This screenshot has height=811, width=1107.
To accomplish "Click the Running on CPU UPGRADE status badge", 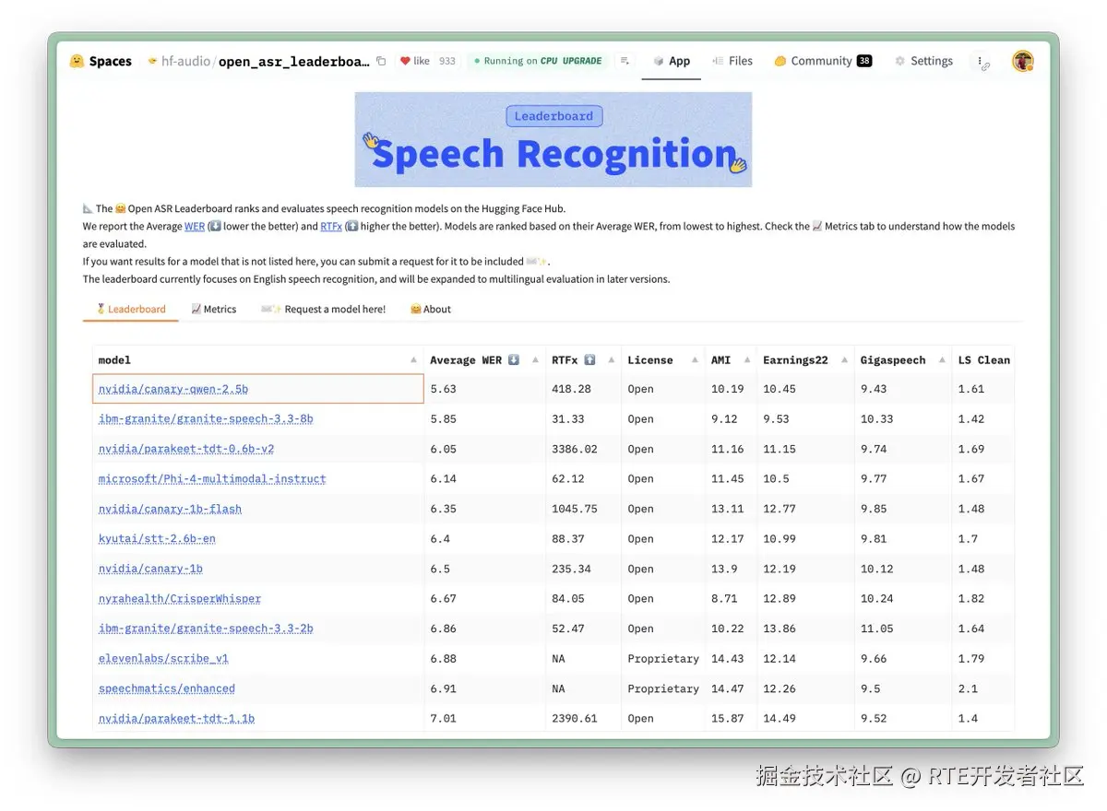I will click(537, 61).
